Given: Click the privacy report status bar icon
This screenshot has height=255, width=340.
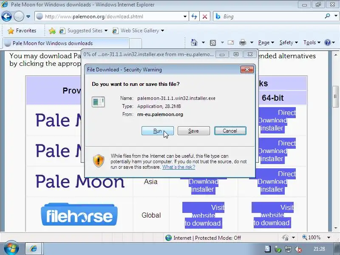Looking at the screenshot, I should (x=285, y=238).
